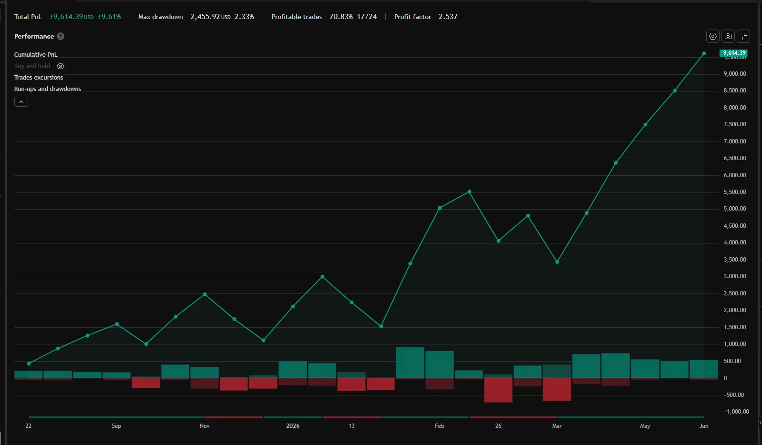Select the last data point at Jun
Viewport: 762px width, 445px height.
[x=704, y=53]
